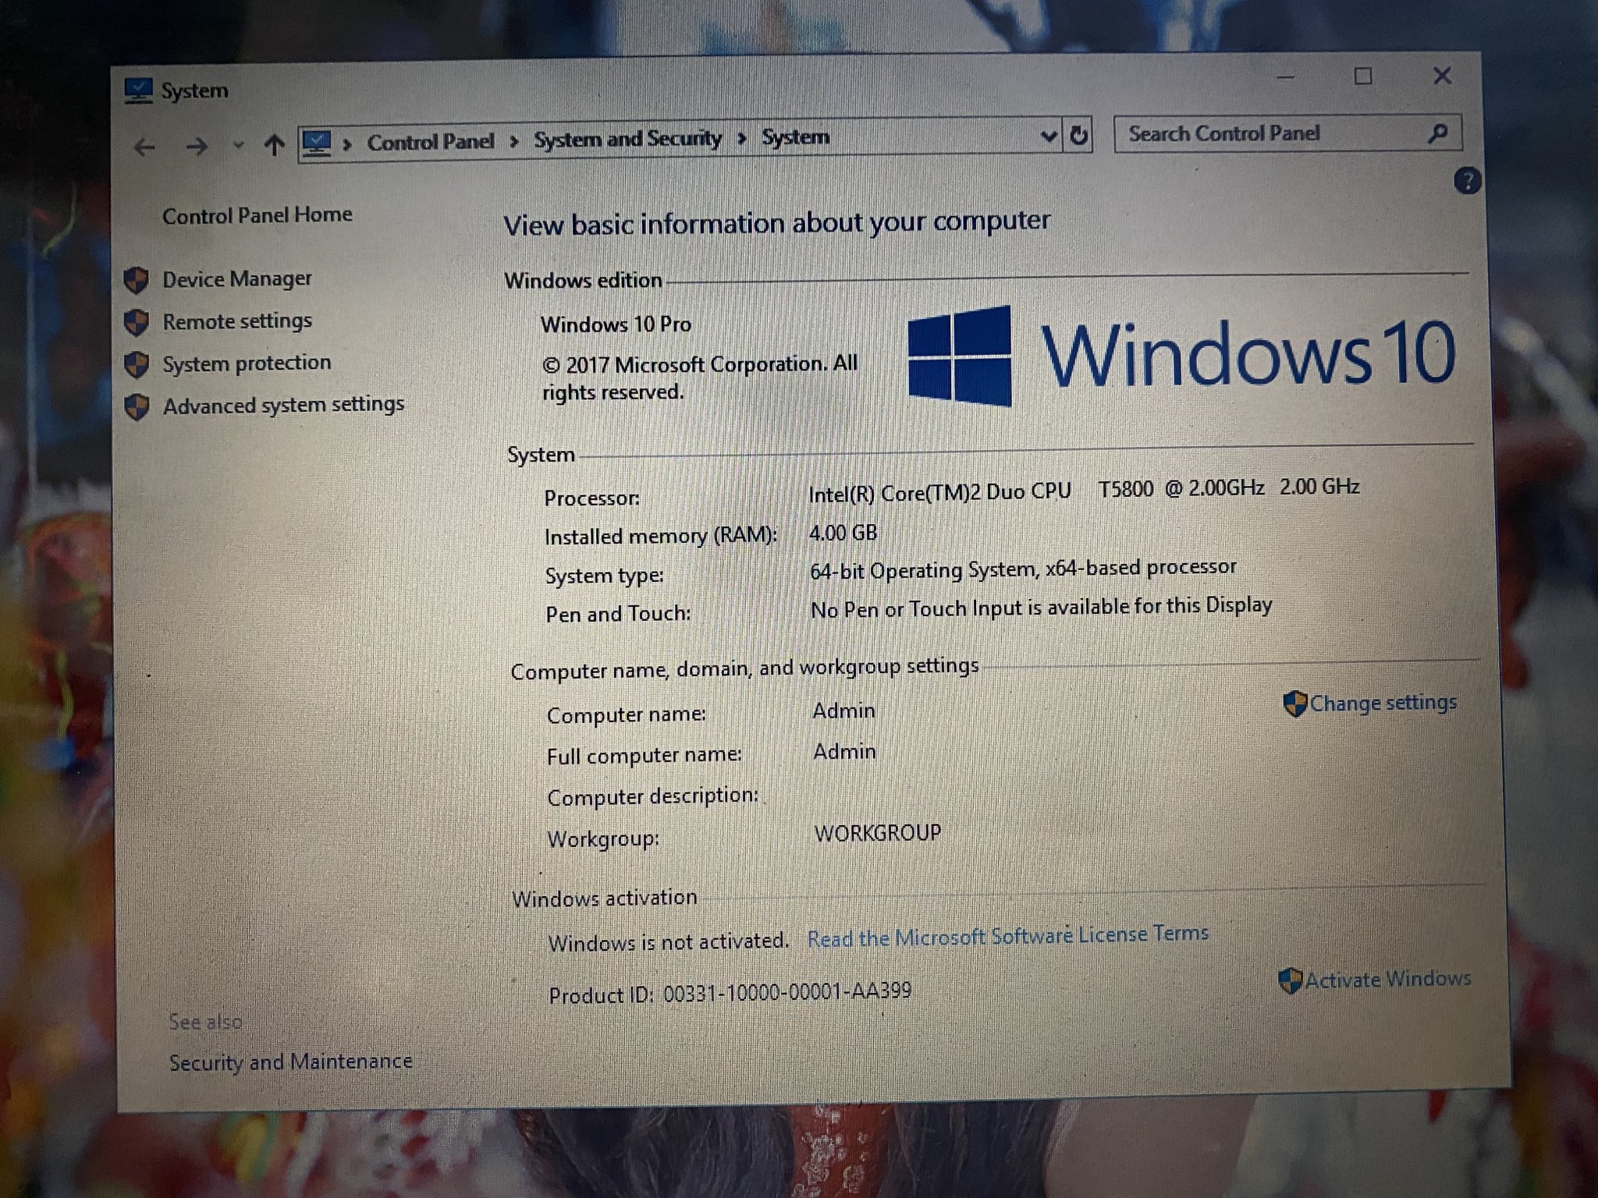Screen dimensions: 1598x1198
Task: Click the Activate Windows link
Action: [x=1387, y=979]
